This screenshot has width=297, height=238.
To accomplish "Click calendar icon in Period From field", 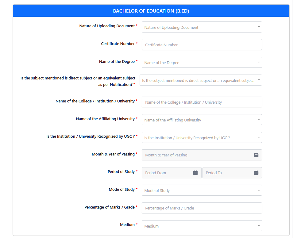I will (195, 173).
